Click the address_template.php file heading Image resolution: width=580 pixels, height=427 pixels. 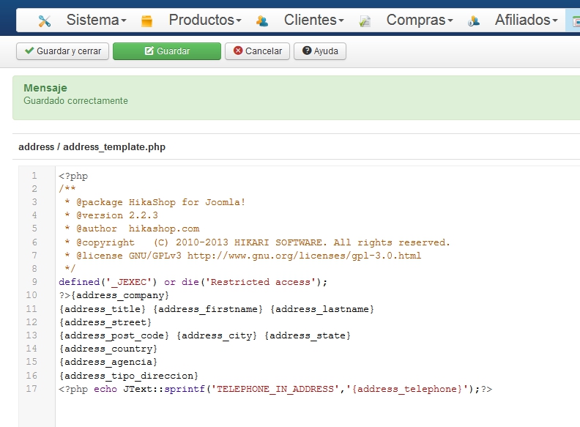point(92,146)
